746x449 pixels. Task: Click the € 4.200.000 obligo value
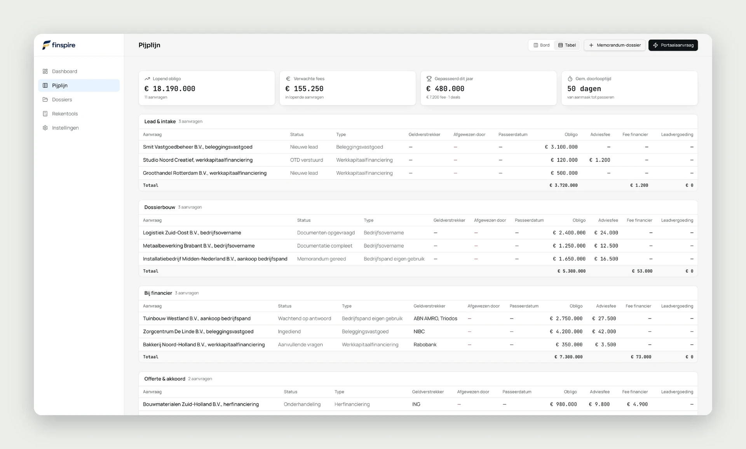coord(566,332)
